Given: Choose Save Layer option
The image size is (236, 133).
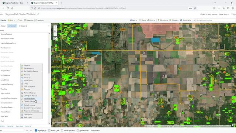Looking at the screenshot, I should tap(28, 117).
